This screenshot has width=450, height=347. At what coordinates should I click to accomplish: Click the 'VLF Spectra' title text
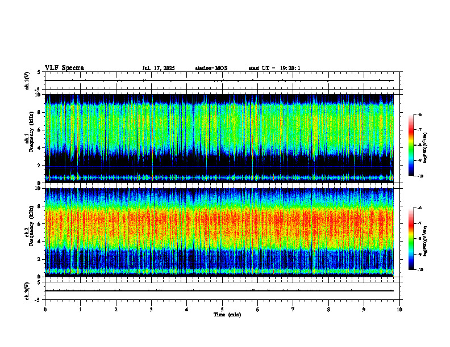click(64, 68)
